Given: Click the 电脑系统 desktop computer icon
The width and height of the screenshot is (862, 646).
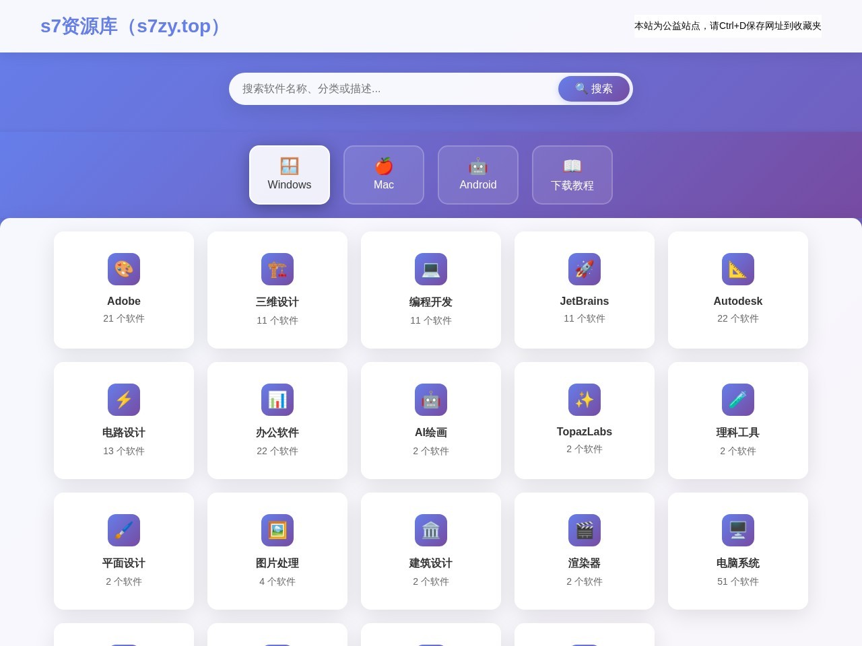Looking at the screenshot, I should pos(738,530).
